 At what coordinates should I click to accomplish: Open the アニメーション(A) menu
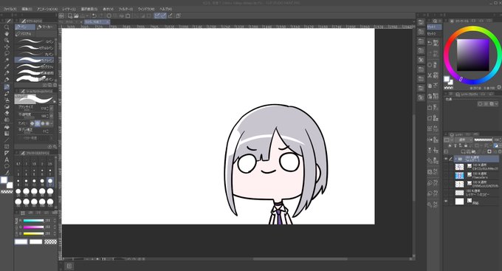pyautogui.click(x=47, y=9)
